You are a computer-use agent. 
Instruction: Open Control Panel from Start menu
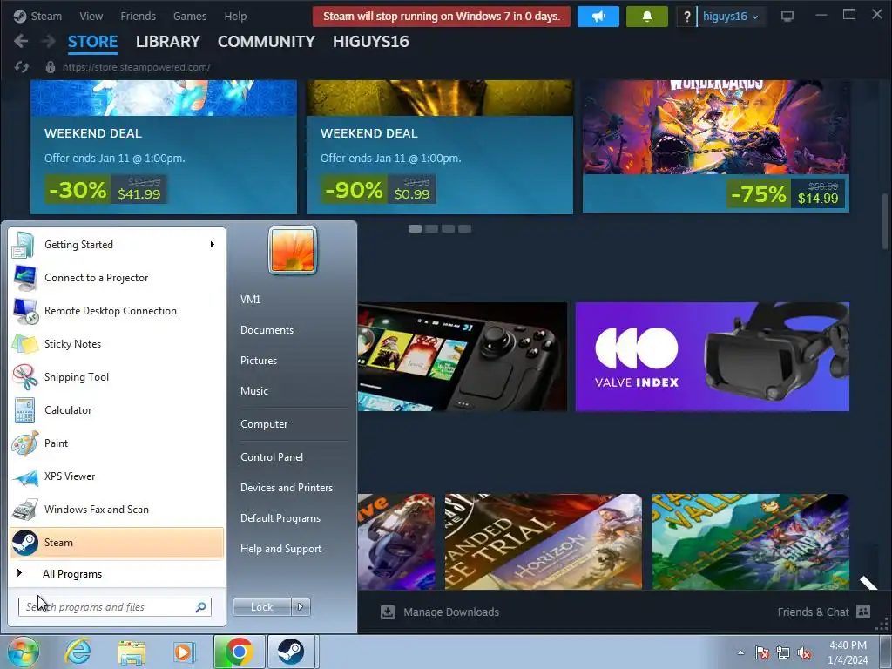(272, 457)
